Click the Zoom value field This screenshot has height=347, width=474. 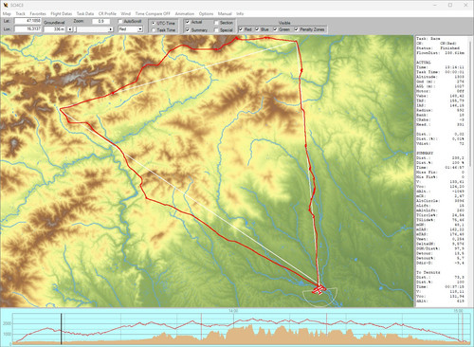[100, 21]
